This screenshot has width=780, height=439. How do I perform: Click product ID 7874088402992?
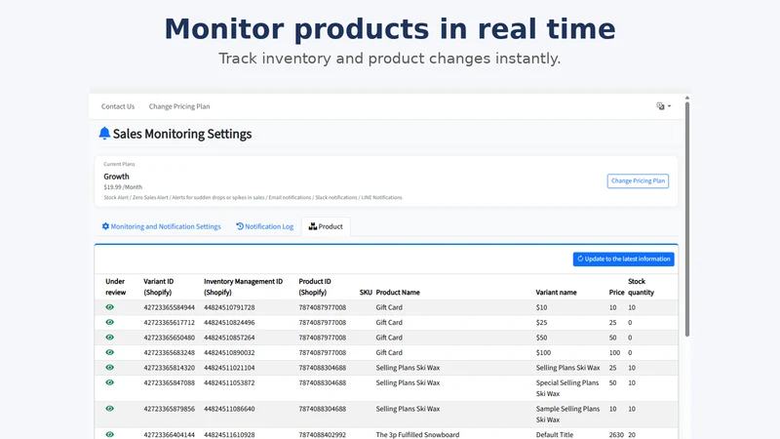[x=323, y=434]
